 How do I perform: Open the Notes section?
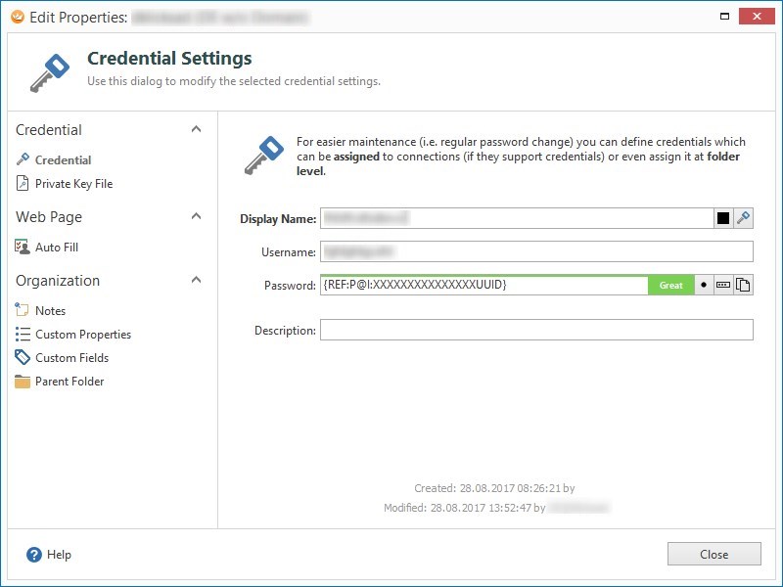click(50, 310)
